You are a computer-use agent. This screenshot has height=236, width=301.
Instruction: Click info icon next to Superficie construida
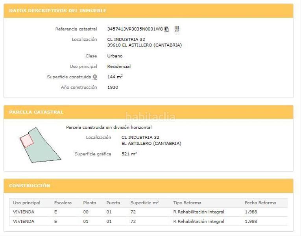pyautogui.click(x=95, y=77)
